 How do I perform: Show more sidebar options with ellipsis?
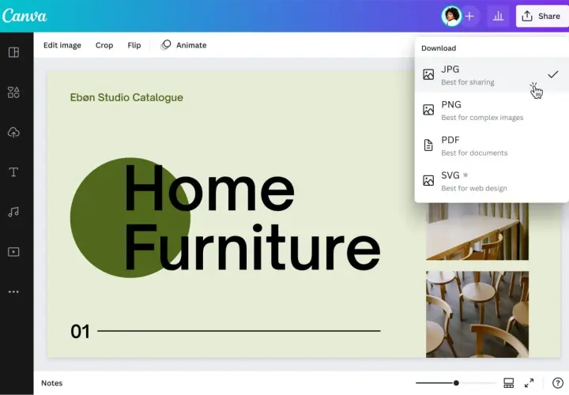tap(13, 292)
